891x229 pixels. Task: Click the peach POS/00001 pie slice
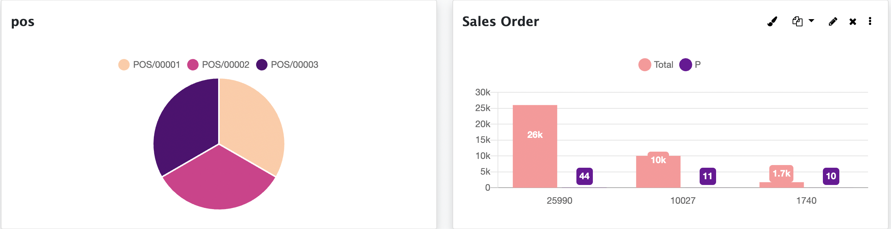tap(251, 123)
